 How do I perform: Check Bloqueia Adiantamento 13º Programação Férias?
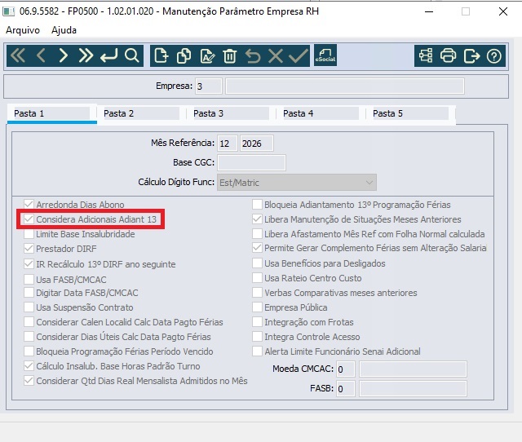[257, 205]
